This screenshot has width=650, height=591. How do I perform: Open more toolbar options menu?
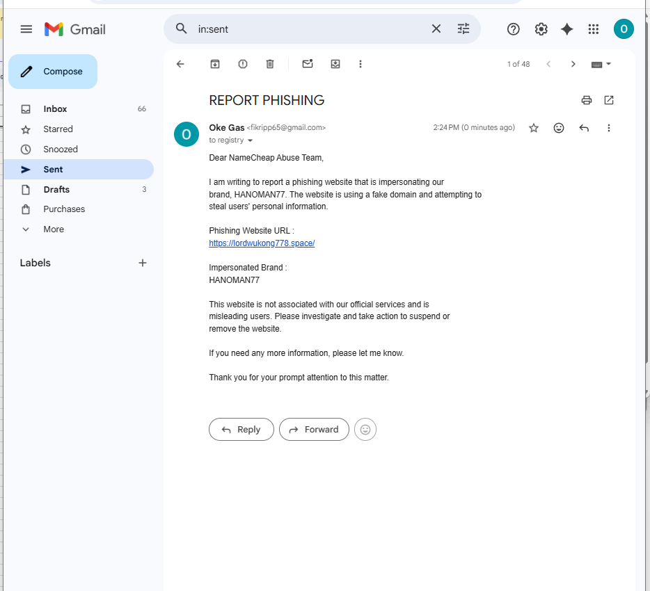[360, 64]
